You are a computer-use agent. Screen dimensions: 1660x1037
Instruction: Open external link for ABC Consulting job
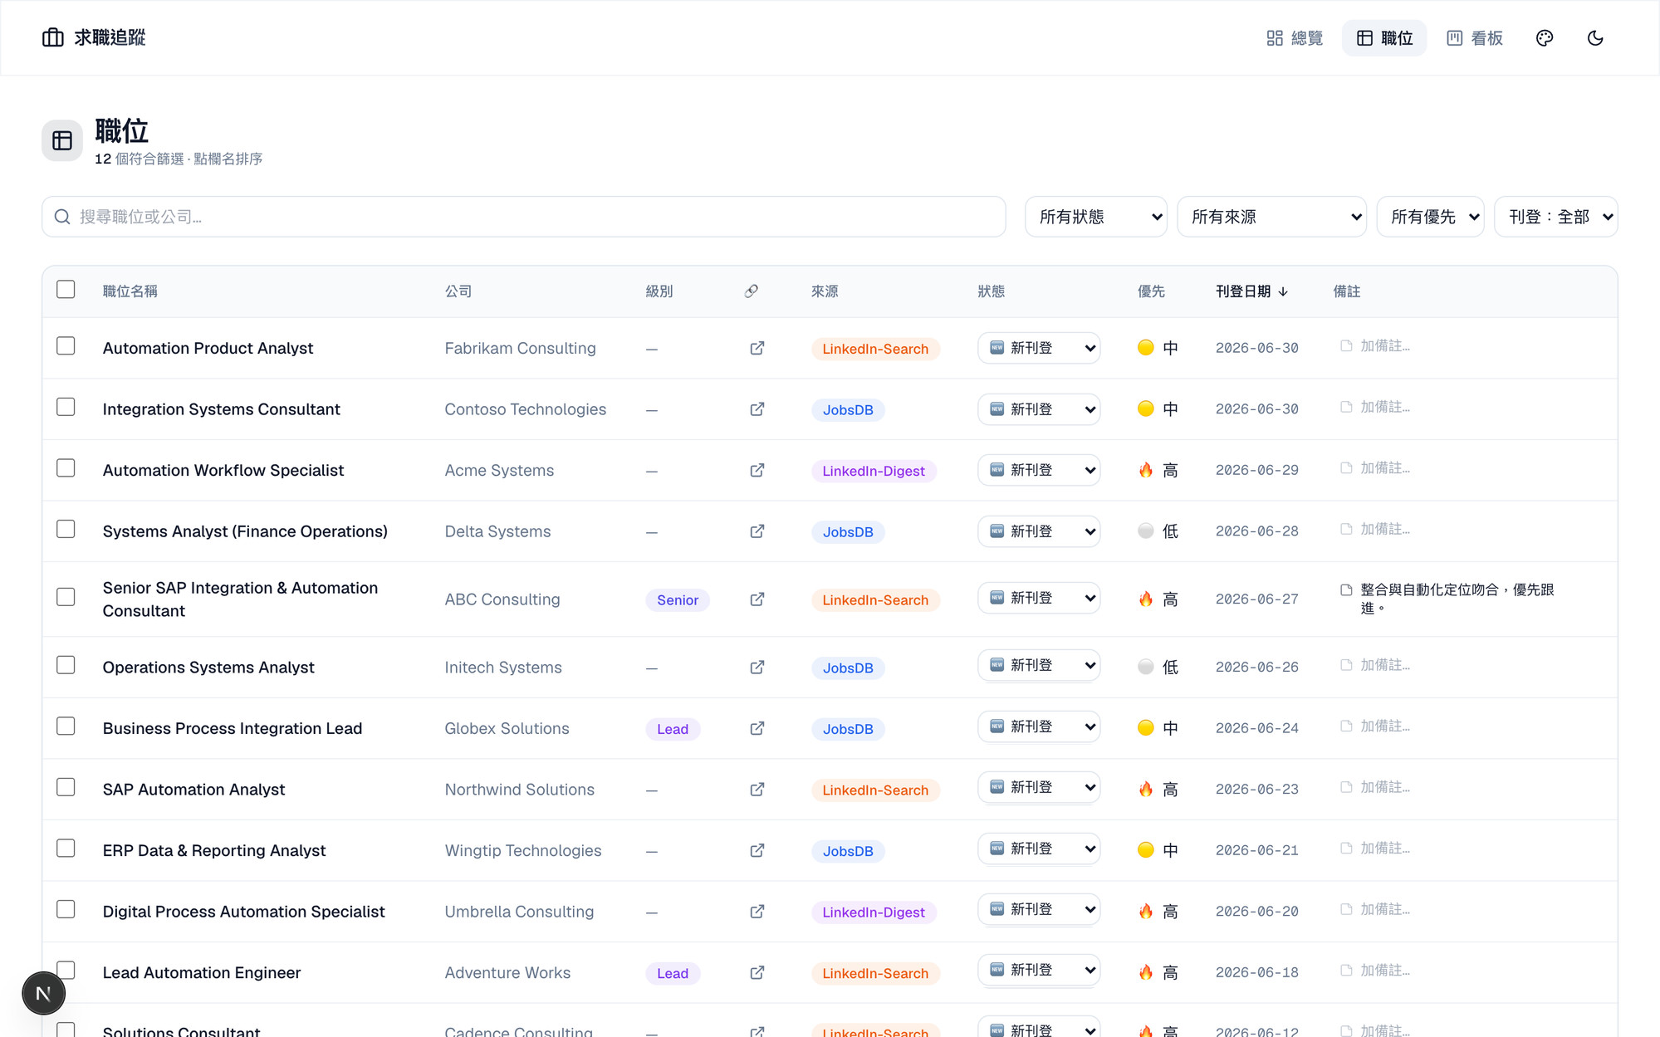click(x=757, y=599)
